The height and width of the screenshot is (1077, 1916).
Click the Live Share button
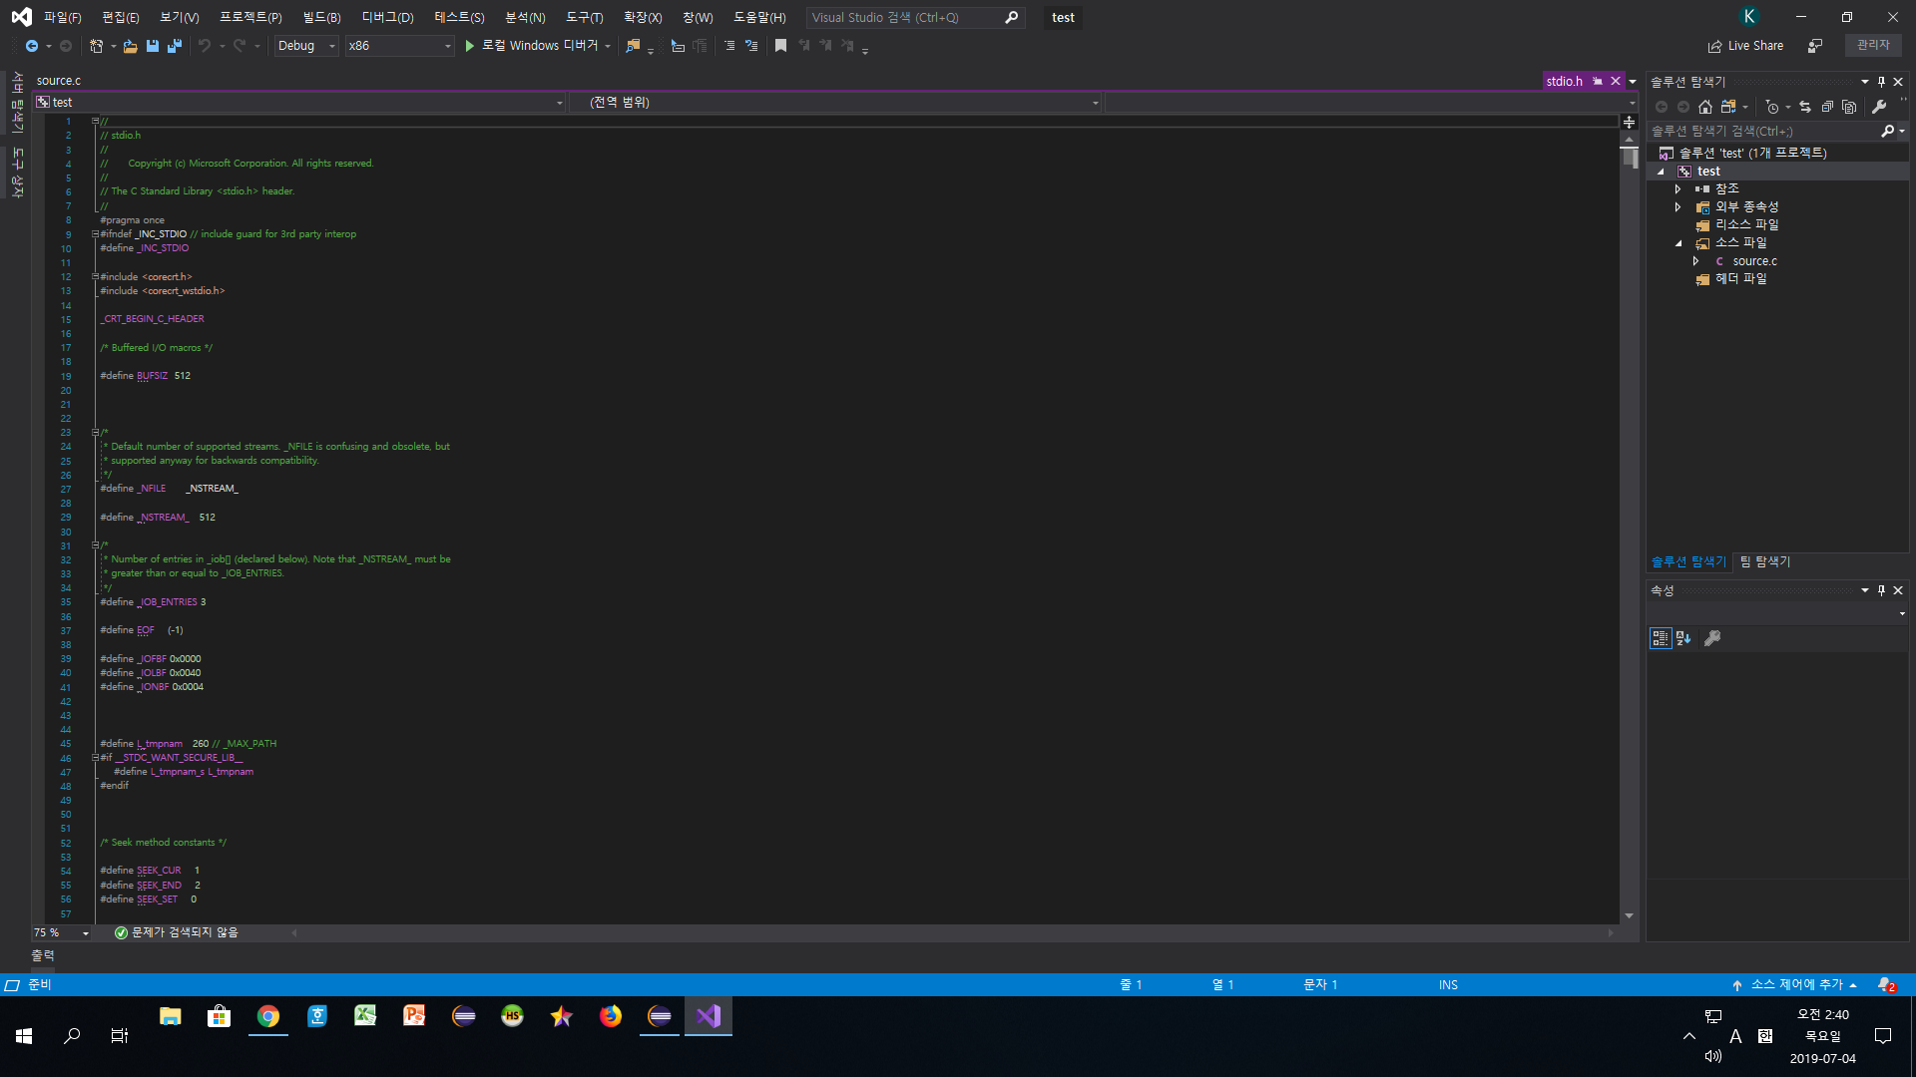point(1745,46)
